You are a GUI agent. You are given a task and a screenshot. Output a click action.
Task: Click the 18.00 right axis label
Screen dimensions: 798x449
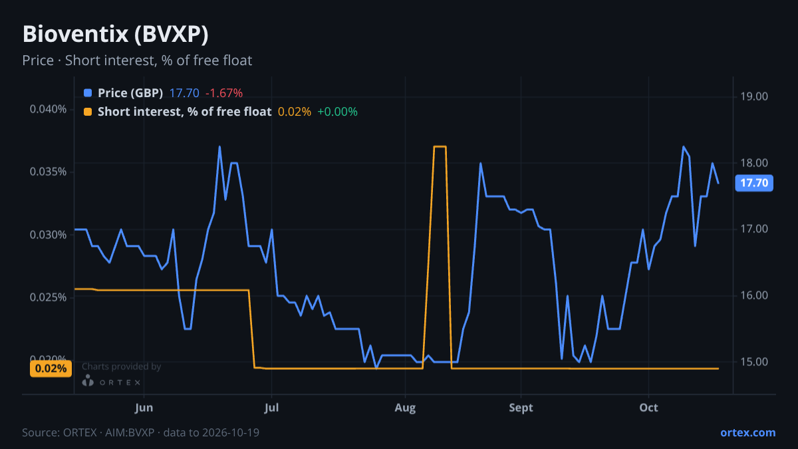(753, 163)
